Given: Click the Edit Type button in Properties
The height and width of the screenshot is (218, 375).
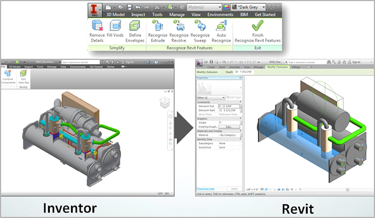Looking at the screenshot, I should pyautogui.click(x=233, y=98).
